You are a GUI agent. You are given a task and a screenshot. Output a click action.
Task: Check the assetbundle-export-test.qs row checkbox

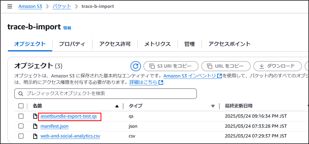pyautogui.click(x=21, y=116)
